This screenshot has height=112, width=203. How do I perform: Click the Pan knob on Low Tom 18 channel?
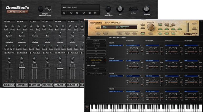47,59
